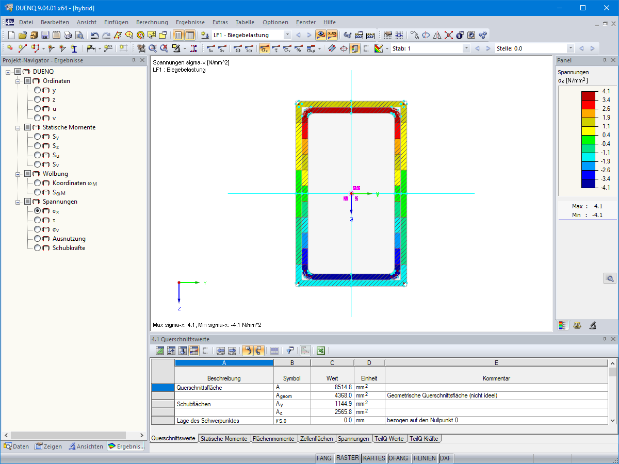Click the red X delete icon
The height and width of the screenshot is (464, 619).
click(449, 35)
